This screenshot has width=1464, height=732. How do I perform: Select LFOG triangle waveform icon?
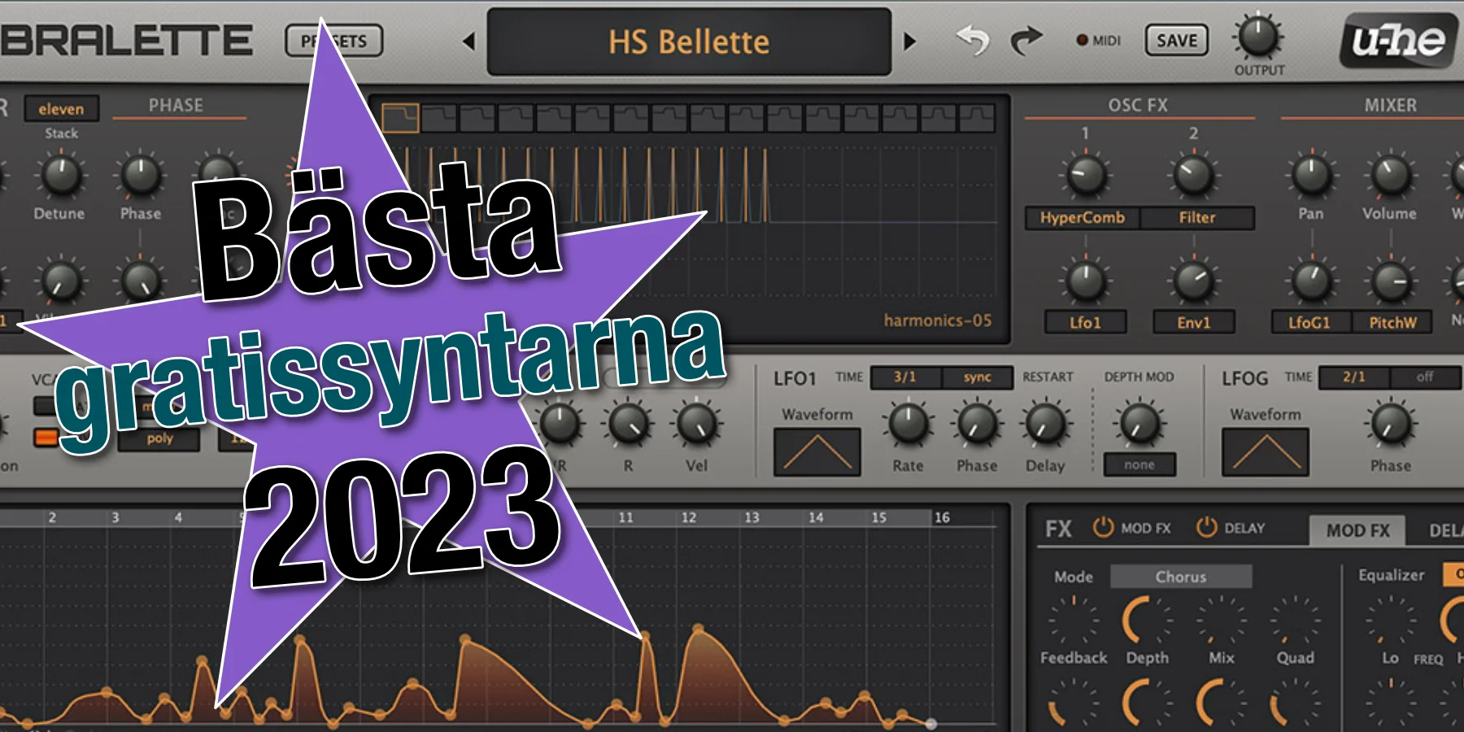[x=1265, y=452]
